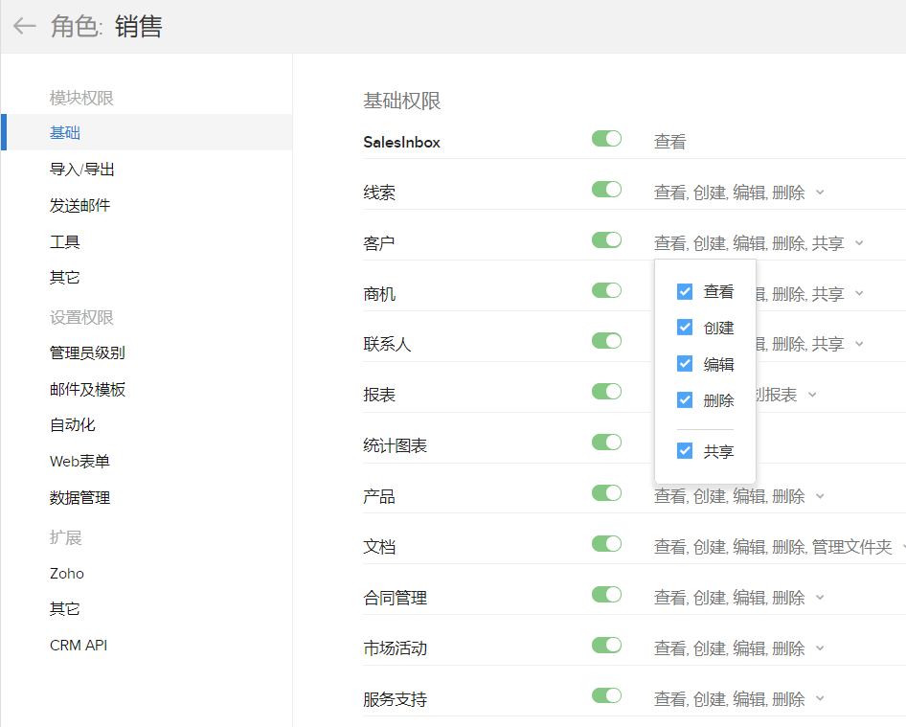Viewport: 906px width, 727px height.
Task: Open the 产品 permissions dropdown
Action: pyautogui.click(x=820, y=496)
